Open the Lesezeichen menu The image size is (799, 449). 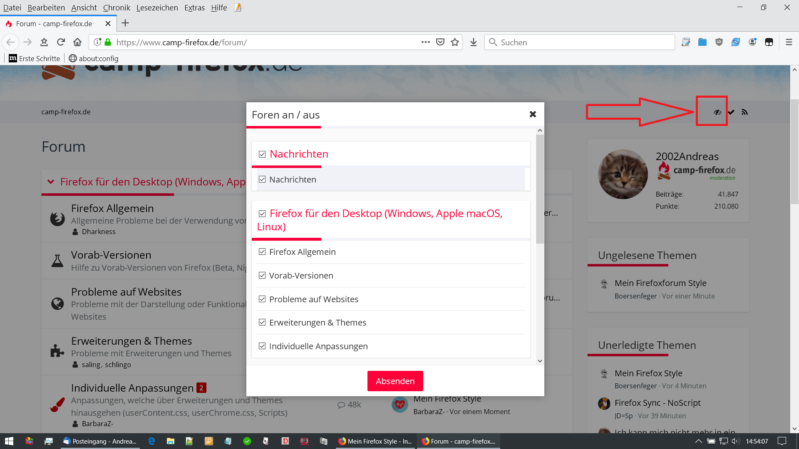pos(157,7)
